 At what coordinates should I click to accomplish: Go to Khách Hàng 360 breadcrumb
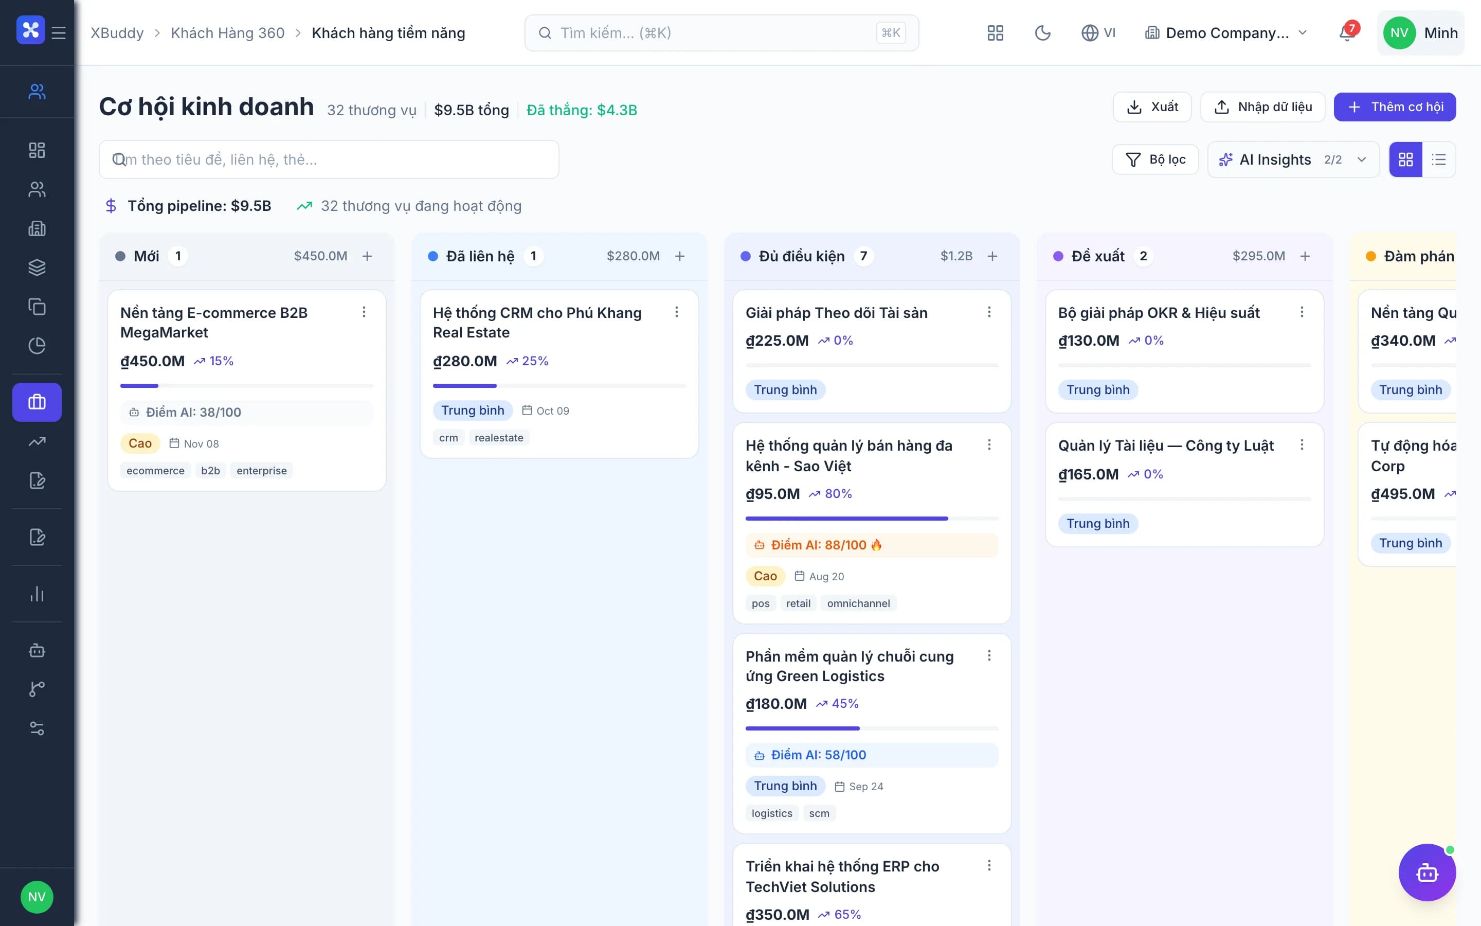228,33
